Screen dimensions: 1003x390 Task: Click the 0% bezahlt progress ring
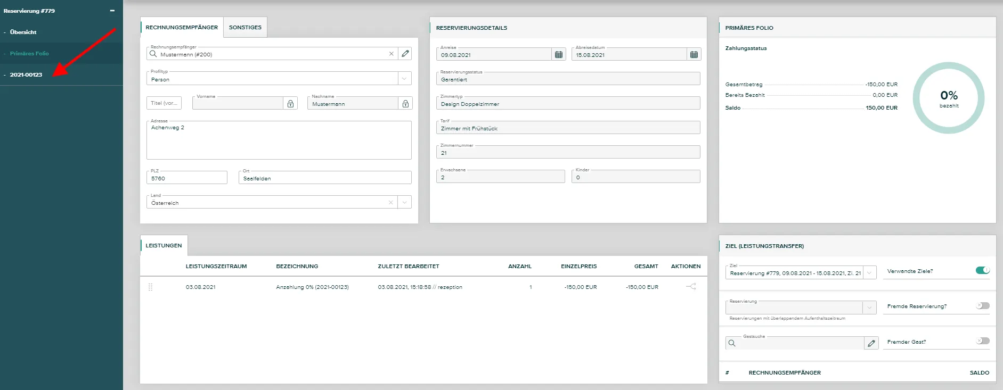tap(949, 98)
